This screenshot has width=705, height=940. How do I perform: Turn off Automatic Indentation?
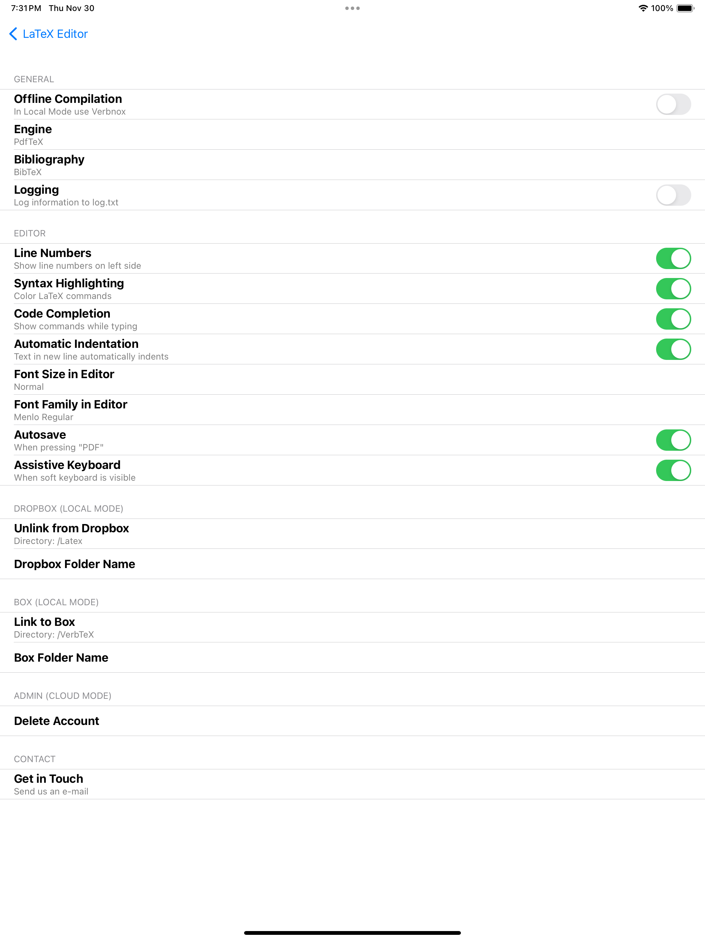pyautogui.click(x=674, y=349)
